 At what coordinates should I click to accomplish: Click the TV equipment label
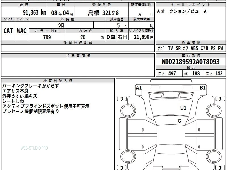[171, 48]
